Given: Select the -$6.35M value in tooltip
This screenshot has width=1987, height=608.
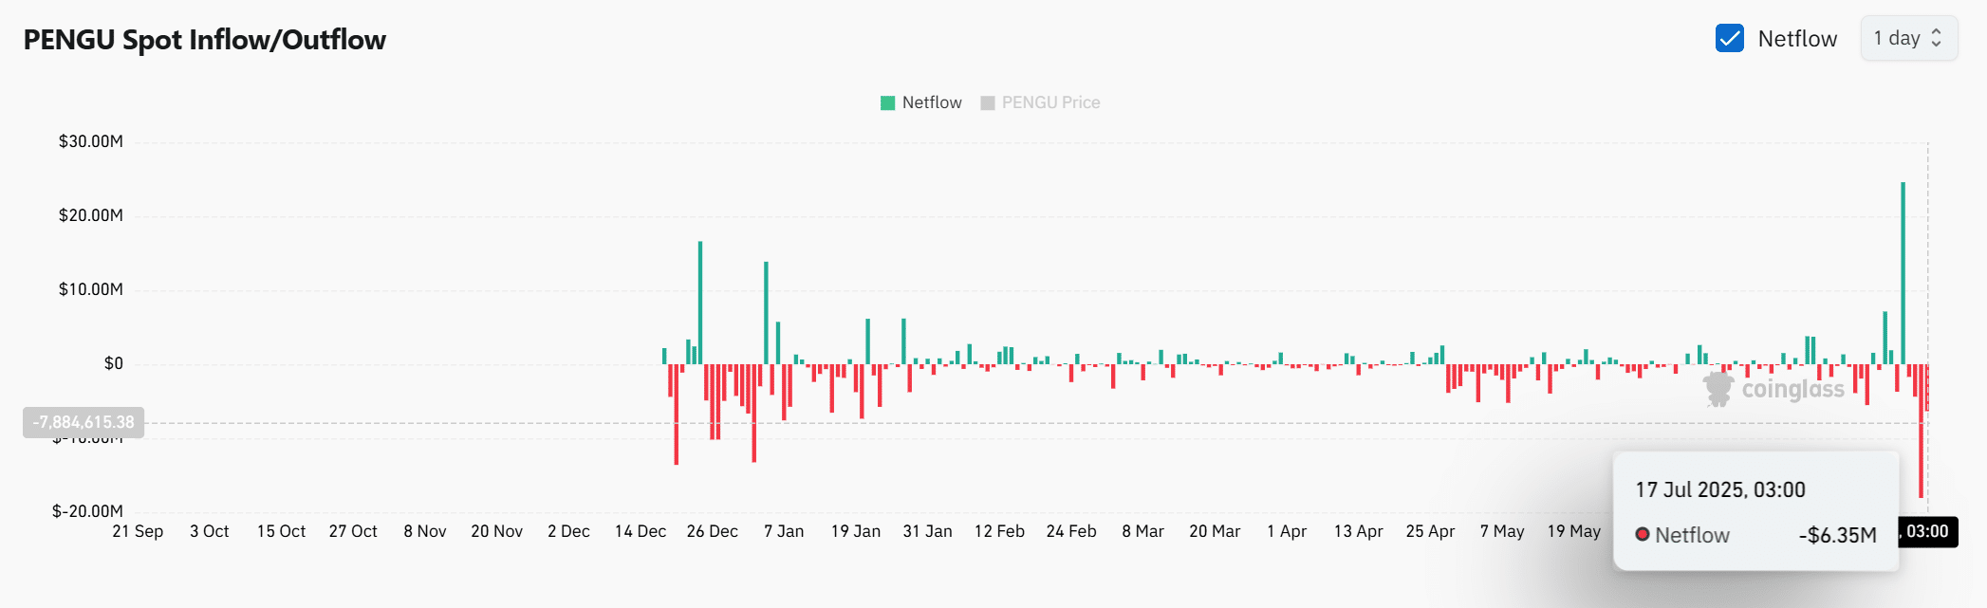Looking at the screenshot, I should click(1837, 535).
